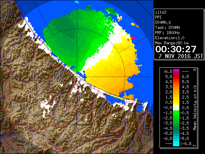This screenshot has height=154, width=205.
Task: Click the Mean Velocity in m/s legend title
Action: coord(195,108)
